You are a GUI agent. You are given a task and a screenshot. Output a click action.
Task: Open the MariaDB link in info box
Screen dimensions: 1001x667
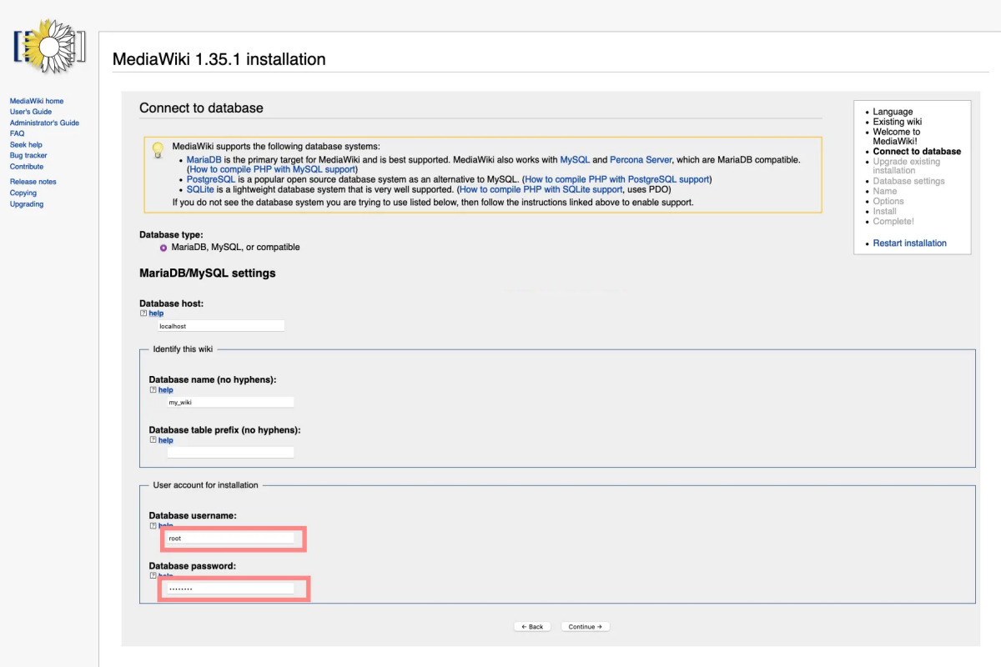point(204,159)
